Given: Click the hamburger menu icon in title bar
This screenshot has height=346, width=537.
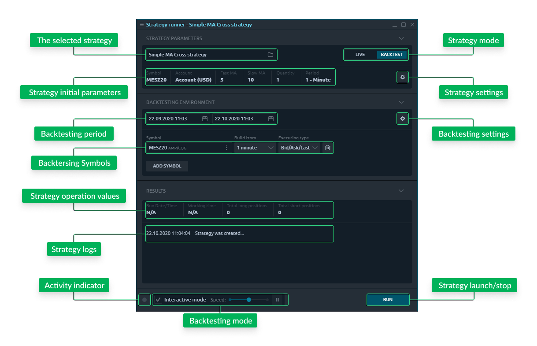Looking at the screenshot, I should click(x=141, y=25).
